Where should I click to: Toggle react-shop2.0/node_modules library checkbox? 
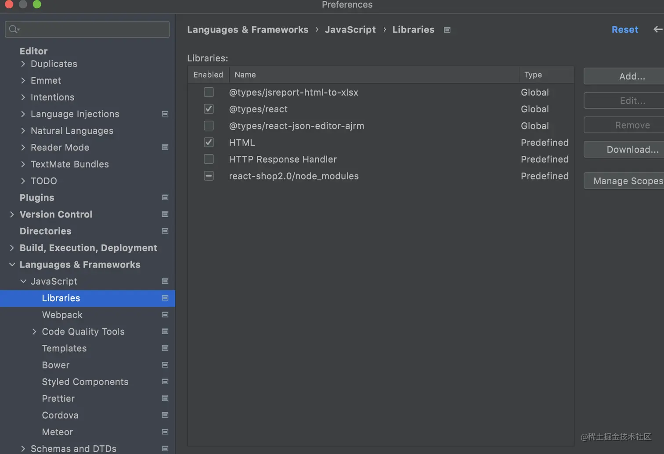click(x=209, y=176)
